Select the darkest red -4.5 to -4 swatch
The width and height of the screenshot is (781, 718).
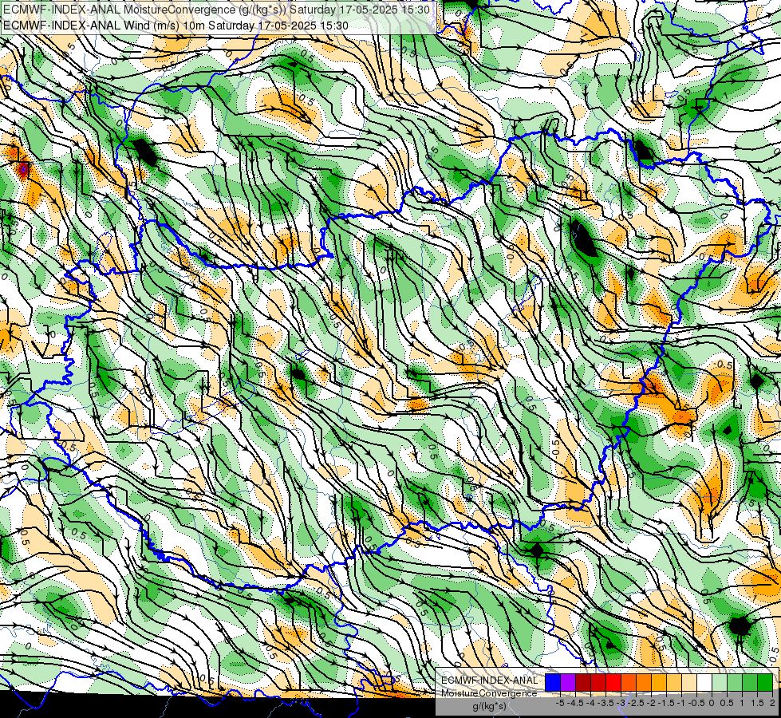[x=583, y=682]
